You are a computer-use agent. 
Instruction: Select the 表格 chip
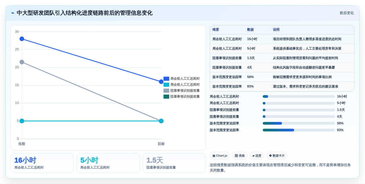(240, 156)
